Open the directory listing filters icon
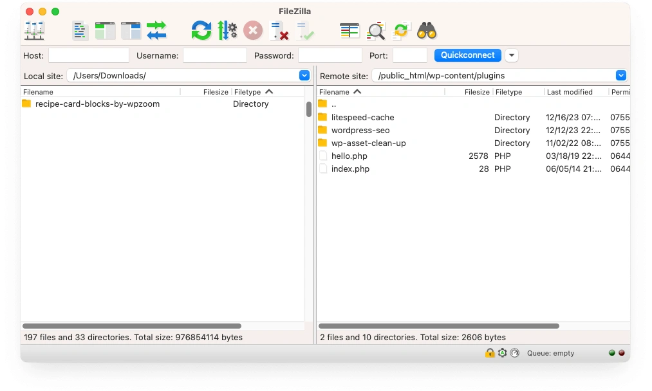This screenshot has width=652, height=391. coord(349,30)
